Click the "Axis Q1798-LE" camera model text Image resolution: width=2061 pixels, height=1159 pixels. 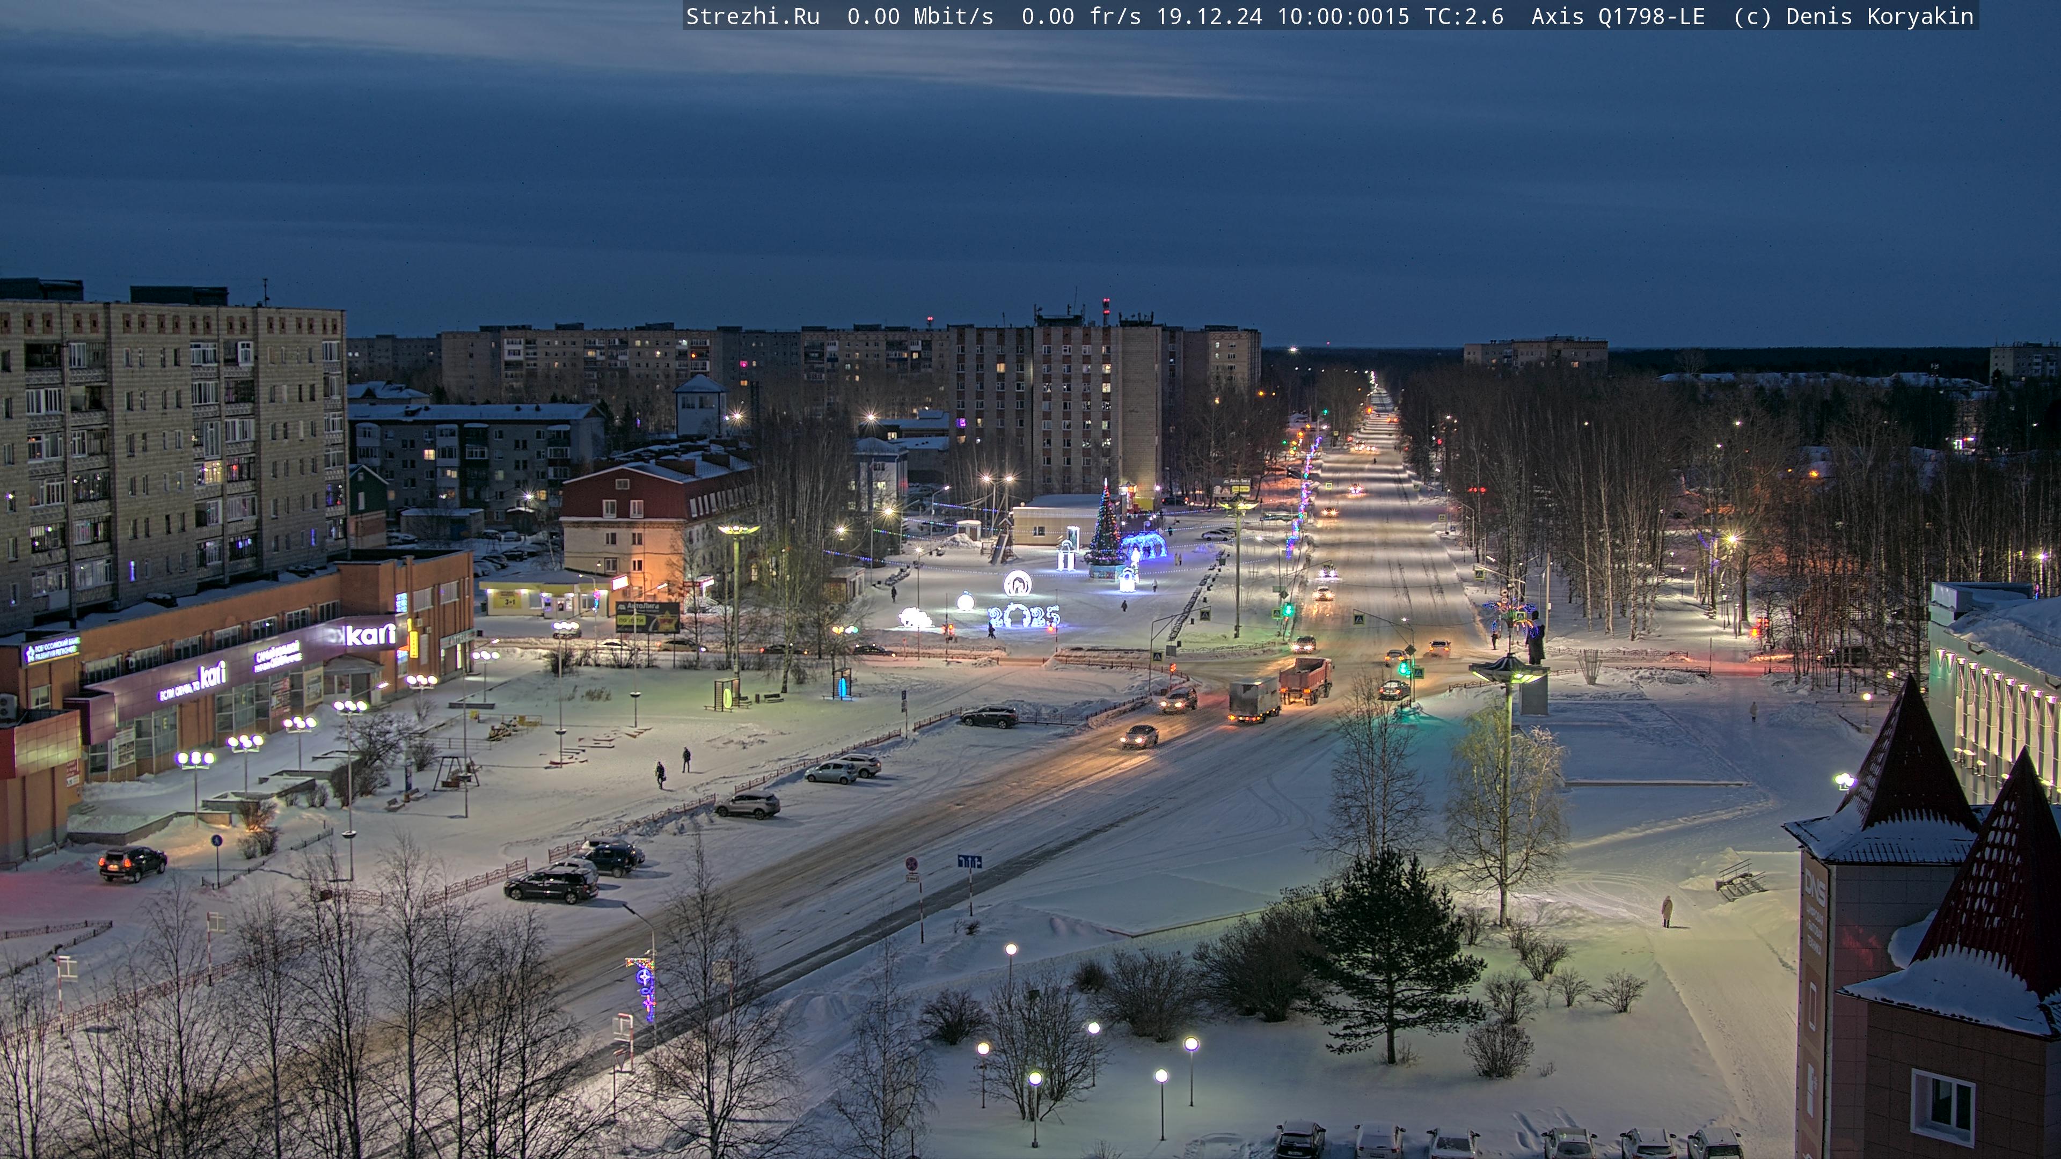pyautogui.click(x=1618, y=16)
